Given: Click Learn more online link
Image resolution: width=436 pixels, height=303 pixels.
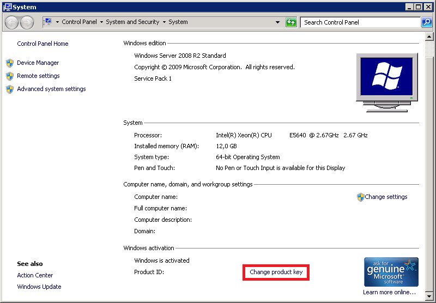Looking at the screenshot, I should click(389, 292).
